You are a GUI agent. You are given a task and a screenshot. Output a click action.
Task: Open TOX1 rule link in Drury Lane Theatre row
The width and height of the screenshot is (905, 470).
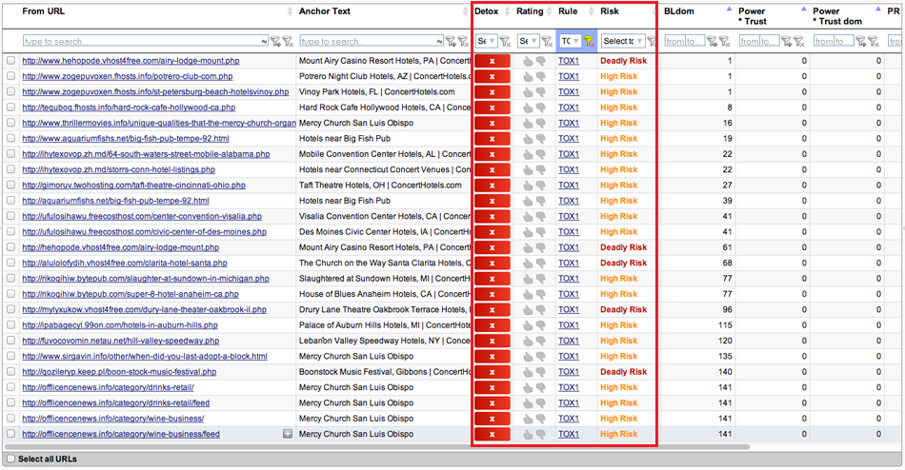pos(569,309)
